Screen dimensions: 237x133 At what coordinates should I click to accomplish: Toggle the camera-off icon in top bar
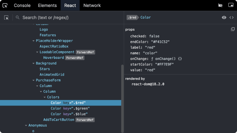coord(220,6)
